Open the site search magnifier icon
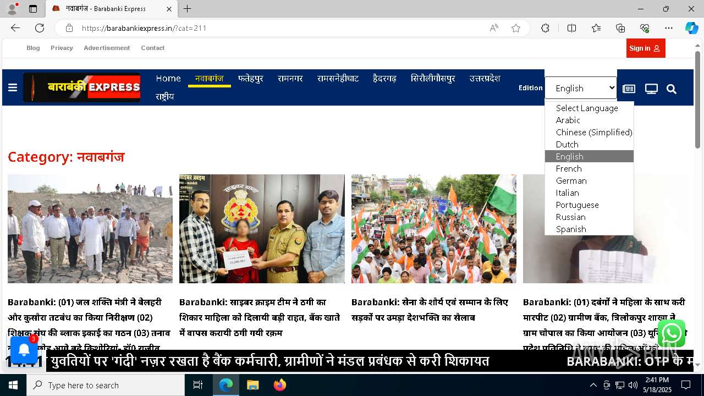 [672, 89]
